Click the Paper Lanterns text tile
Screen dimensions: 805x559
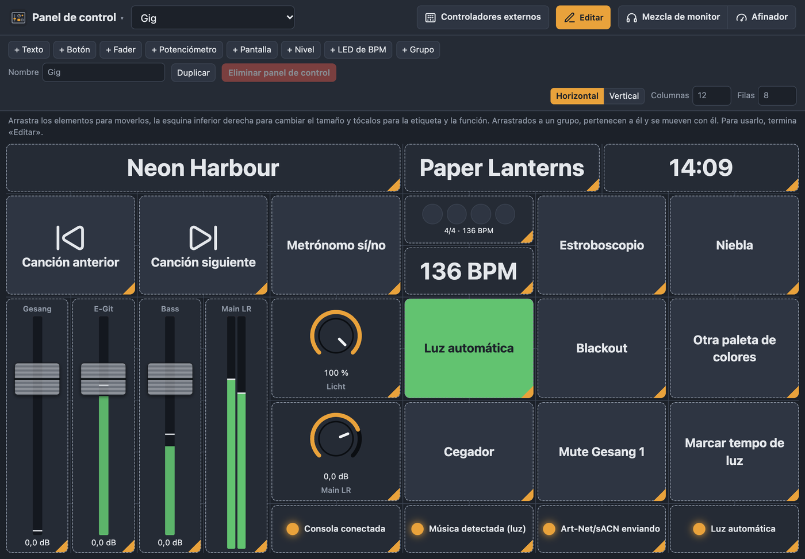tap(502, 168)
